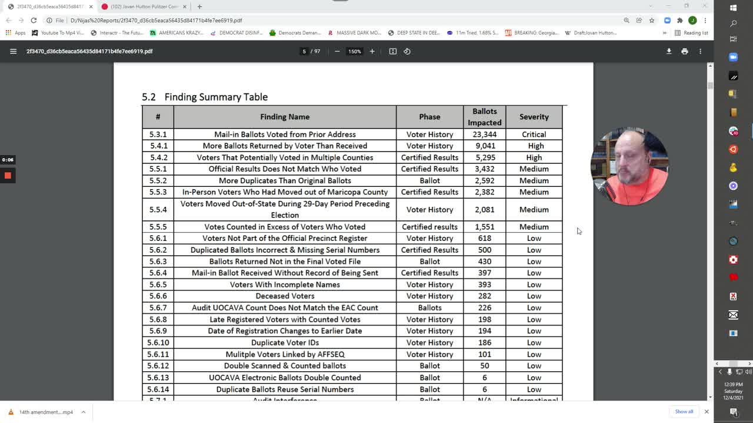753x423 pixels.
Task: Print the PDF document
Action: 685,51
